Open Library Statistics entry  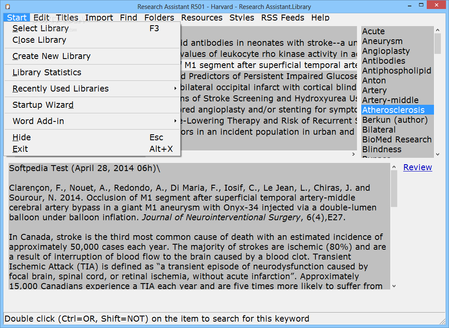(92, 72)
